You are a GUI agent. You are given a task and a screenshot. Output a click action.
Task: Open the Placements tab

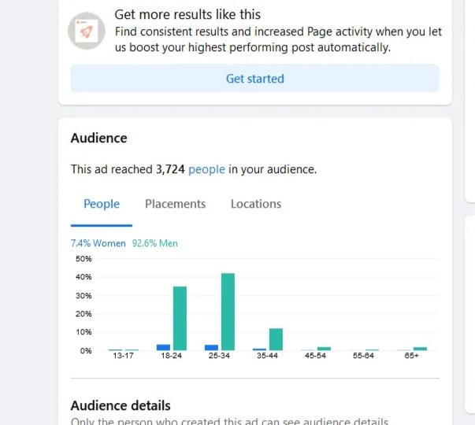[x=175, y=204]
